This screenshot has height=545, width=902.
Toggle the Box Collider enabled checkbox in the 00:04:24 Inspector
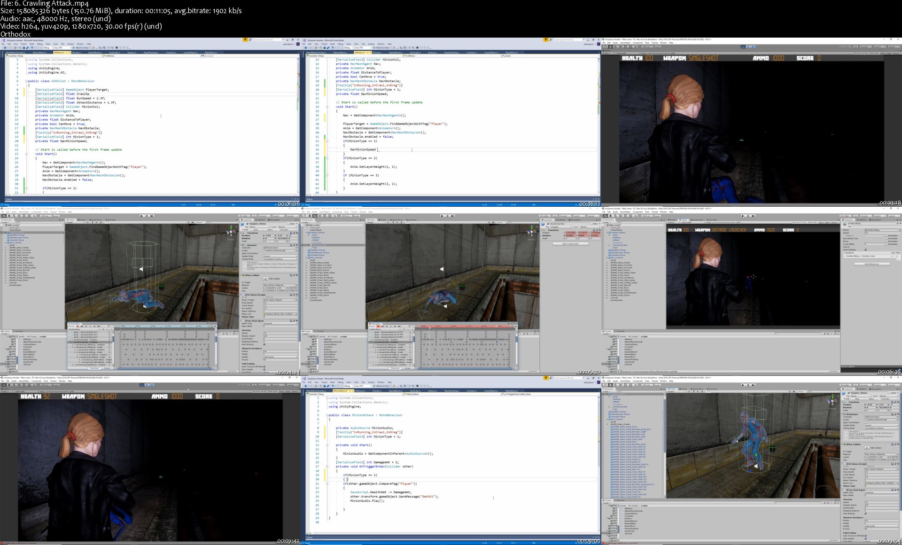246,275
